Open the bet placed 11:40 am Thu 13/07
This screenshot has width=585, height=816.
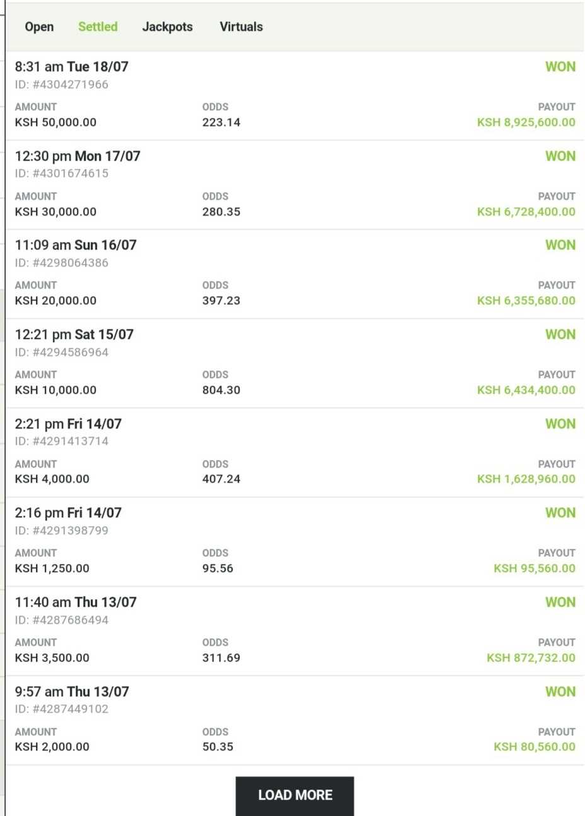click(x=76, y=602)
